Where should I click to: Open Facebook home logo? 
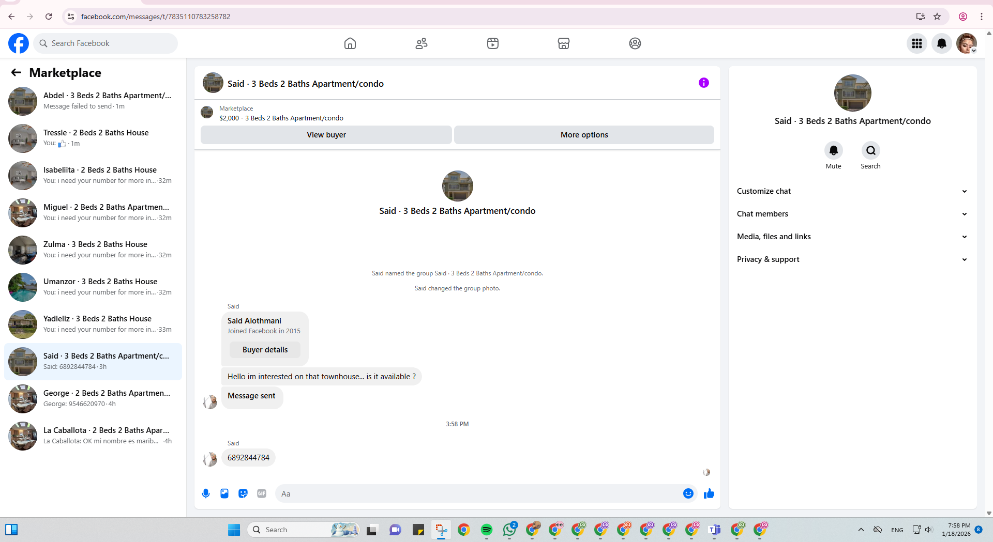19,43
